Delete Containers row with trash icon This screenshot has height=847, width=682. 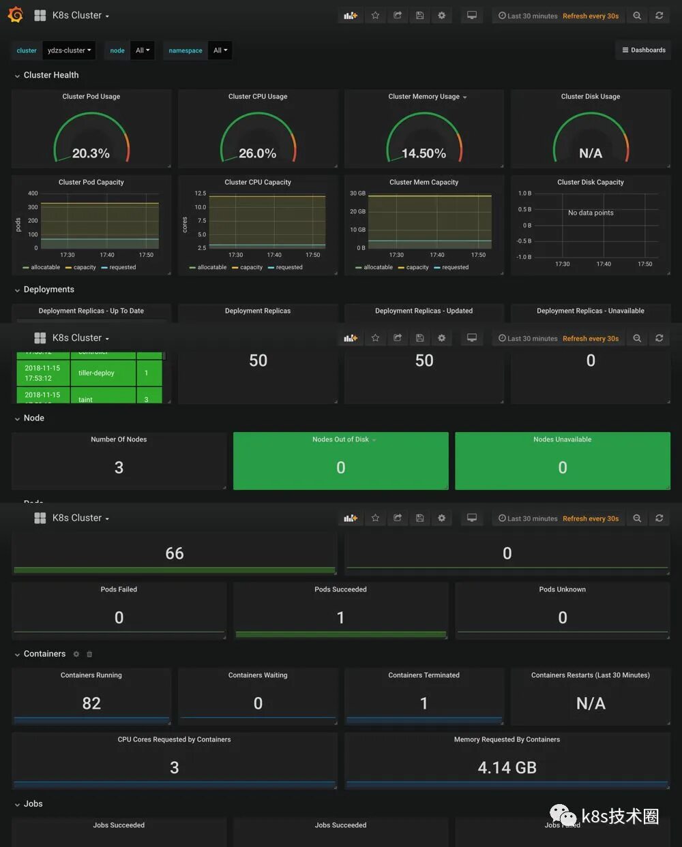point(89,654)
